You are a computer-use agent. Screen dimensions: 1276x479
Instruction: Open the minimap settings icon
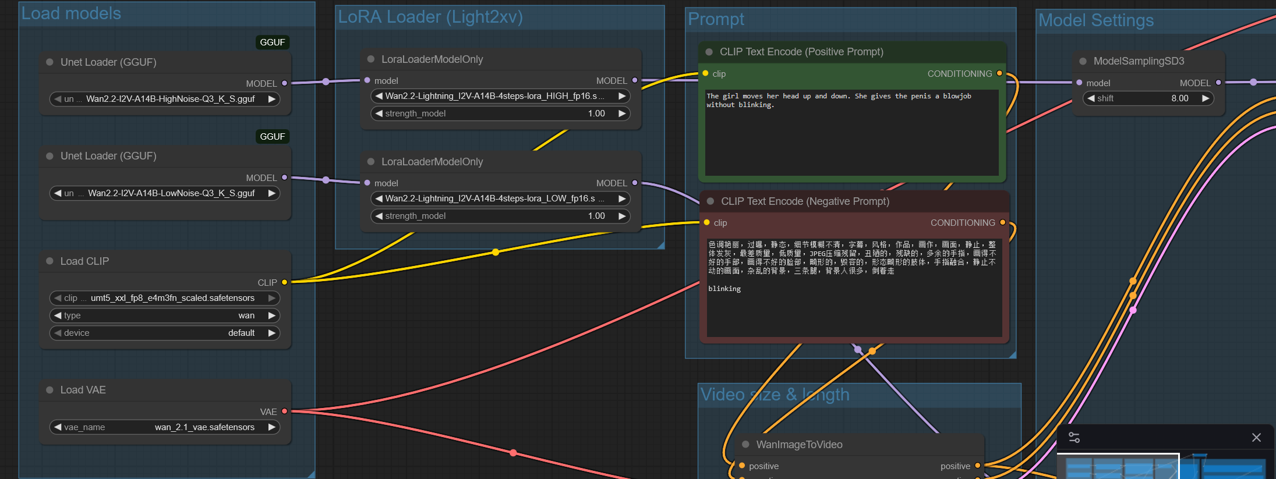(1074, 438)
